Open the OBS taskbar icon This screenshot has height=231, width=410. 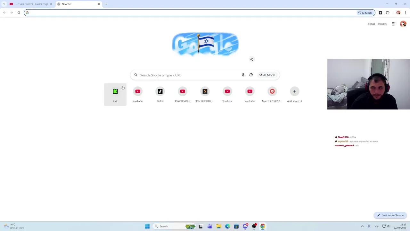click(x=254, y=226)
